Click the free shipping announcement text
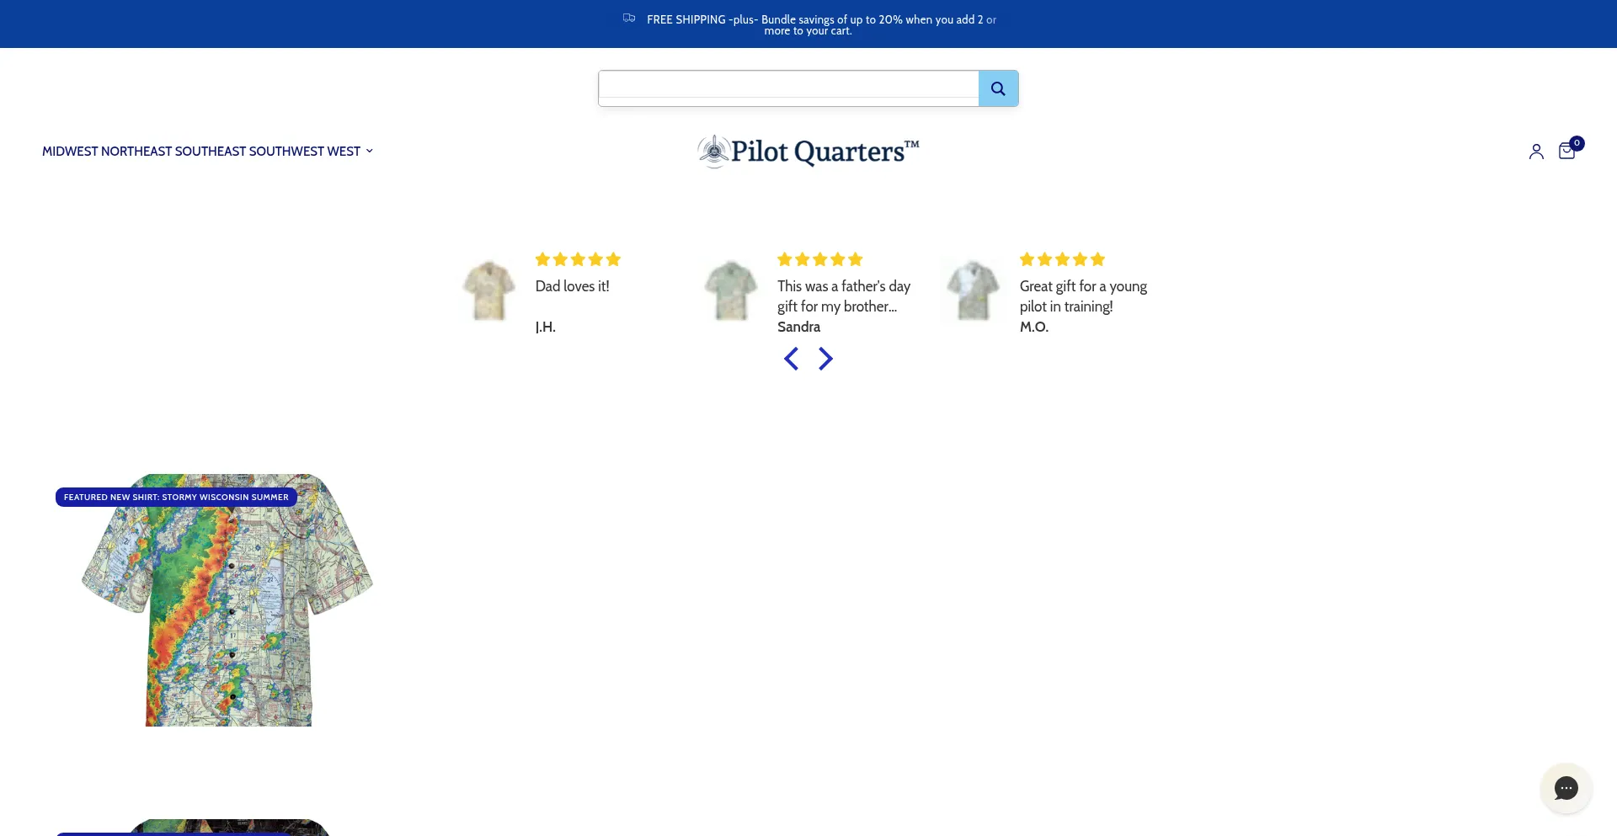Viewport: 1617px width, 836px height. (821, 24)
